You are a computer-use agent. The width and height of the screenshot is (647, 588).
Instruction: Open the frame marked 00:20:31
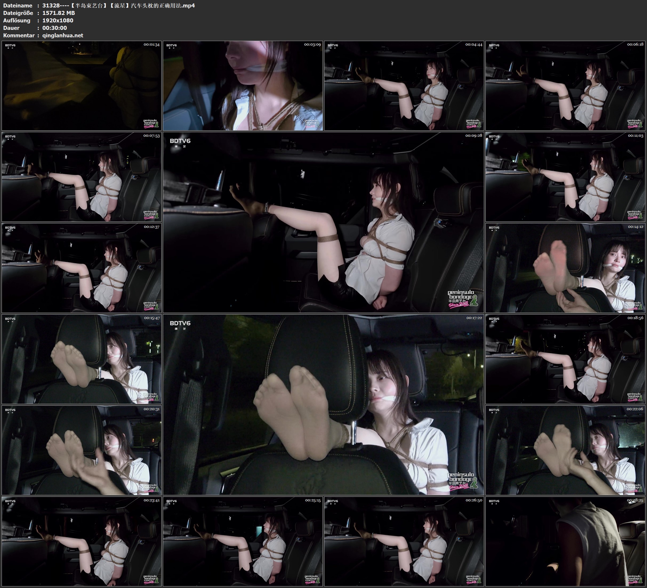coord(82,450)
